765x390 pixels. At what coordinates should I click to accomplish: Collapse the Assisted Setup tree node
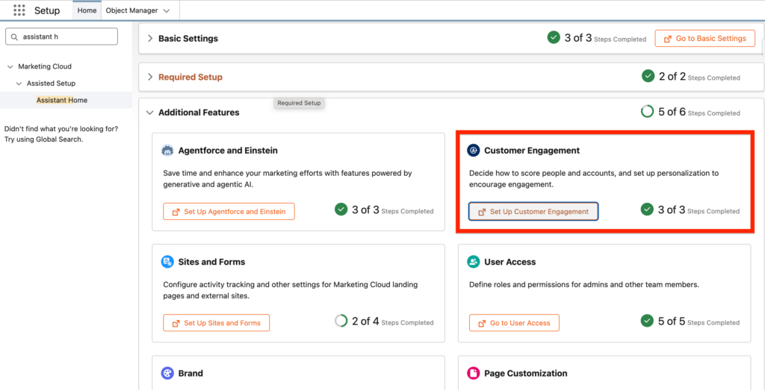19,84
